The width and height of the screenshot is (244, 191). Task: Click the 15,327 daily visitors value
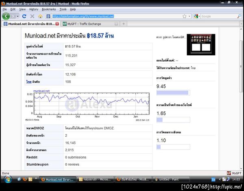click(70, 65)
